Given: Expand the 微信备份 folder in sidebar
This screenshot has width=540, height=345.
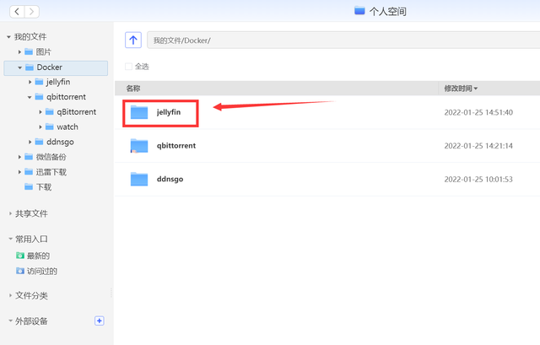Looking at the screenshot, I should tap(19, 157).
